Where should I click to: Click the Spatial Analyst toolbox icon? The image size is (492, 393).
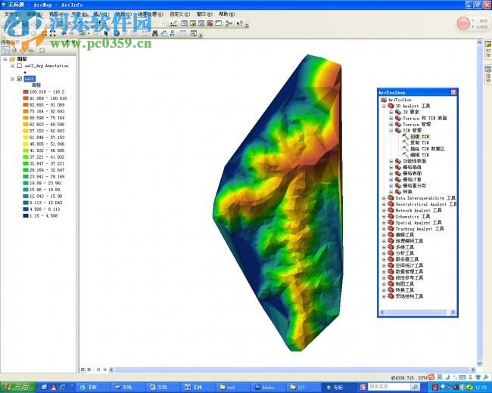[391, 222]
